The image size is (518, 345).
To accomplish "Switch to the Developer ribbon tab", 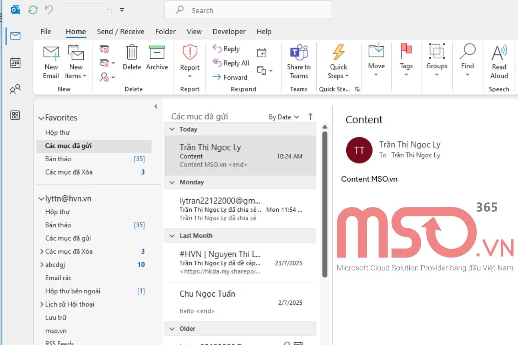I will [229, 31].
